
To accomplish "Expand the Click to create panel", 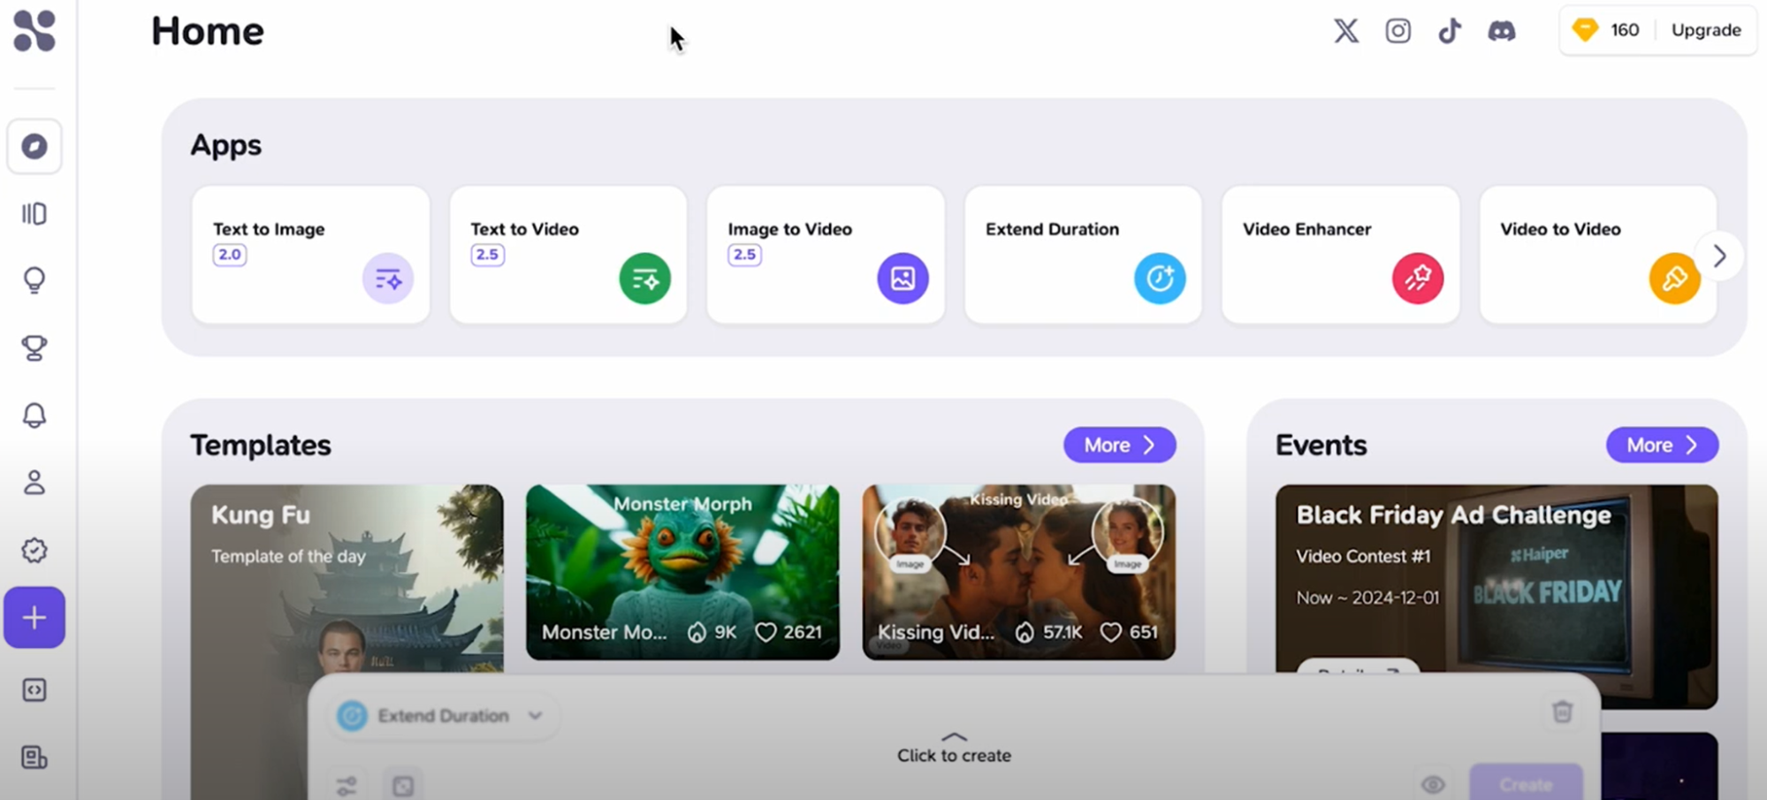I will 954,747.
